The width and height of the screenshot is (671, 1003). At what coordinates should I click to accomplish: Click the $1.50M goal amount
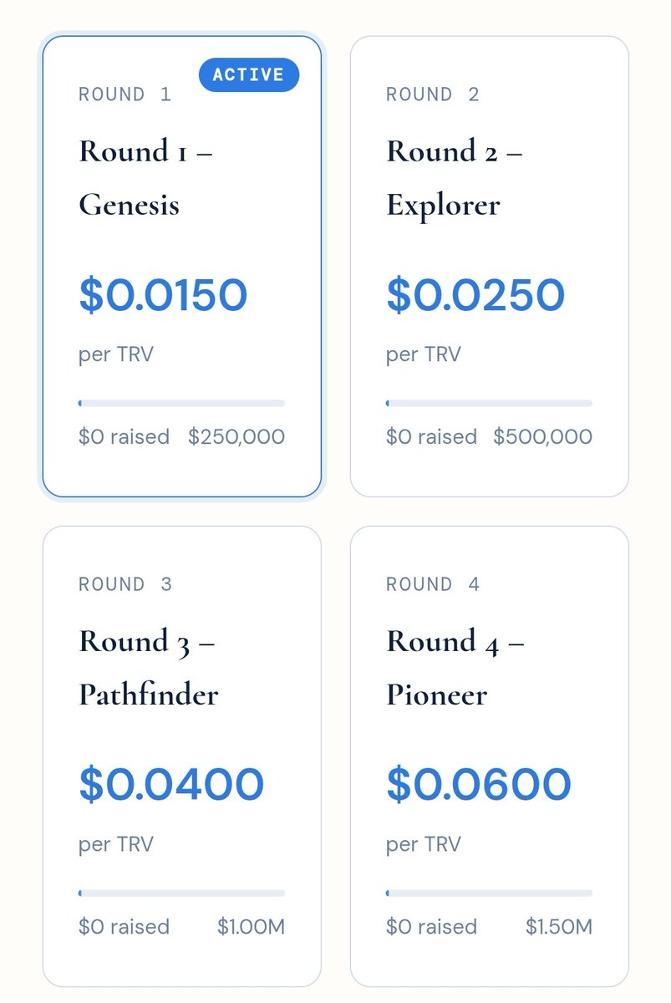pyautogui.click(x=559, y=926)
